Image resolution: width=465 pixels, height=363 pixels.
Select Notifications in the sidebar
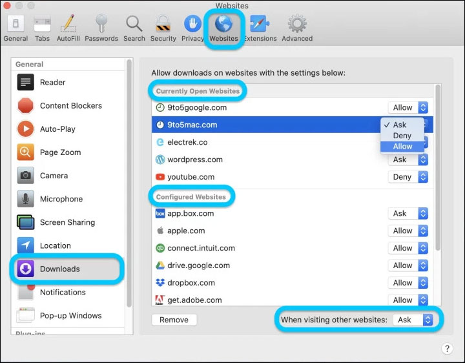click(68, 292)
